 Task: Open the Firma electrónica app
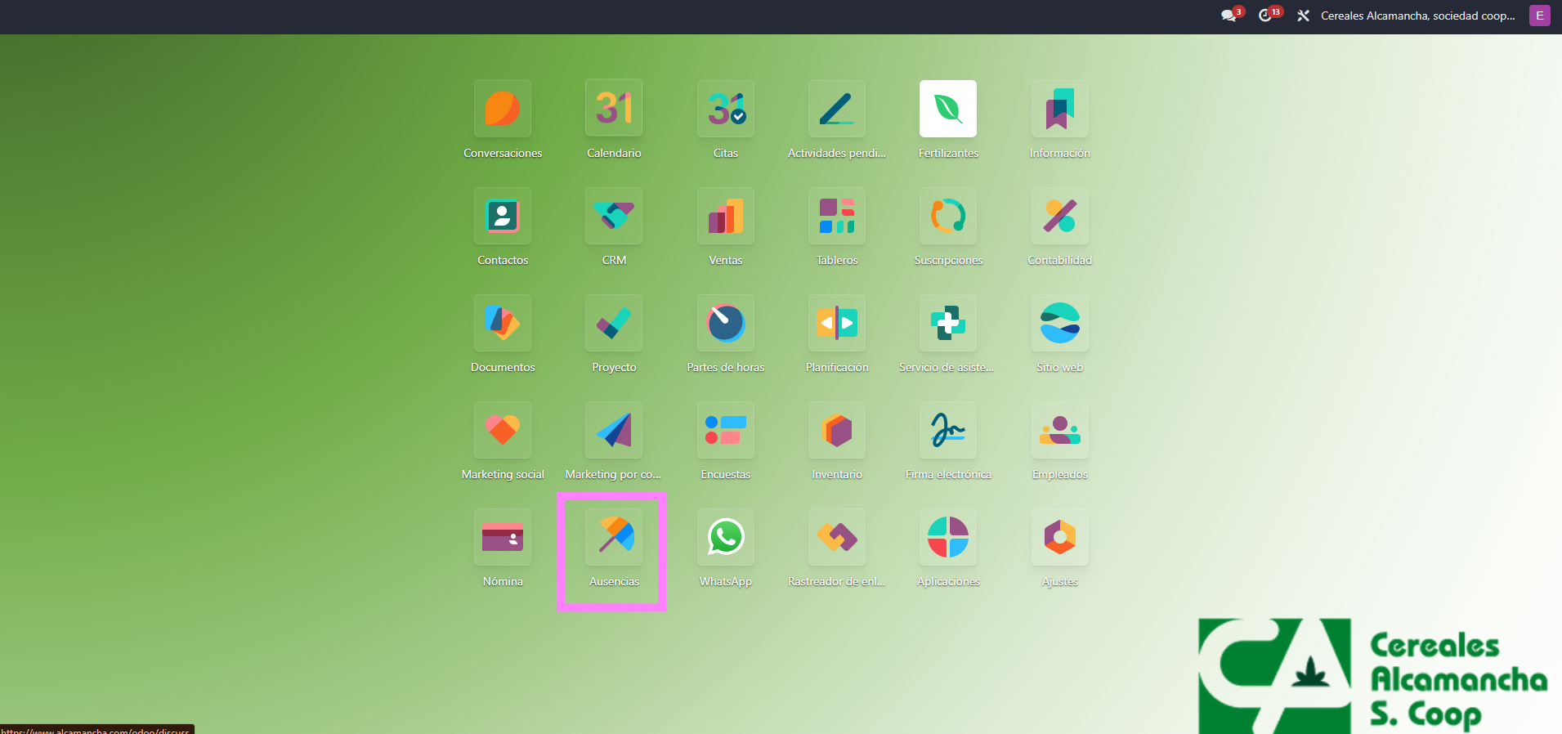tap(947, 430)
